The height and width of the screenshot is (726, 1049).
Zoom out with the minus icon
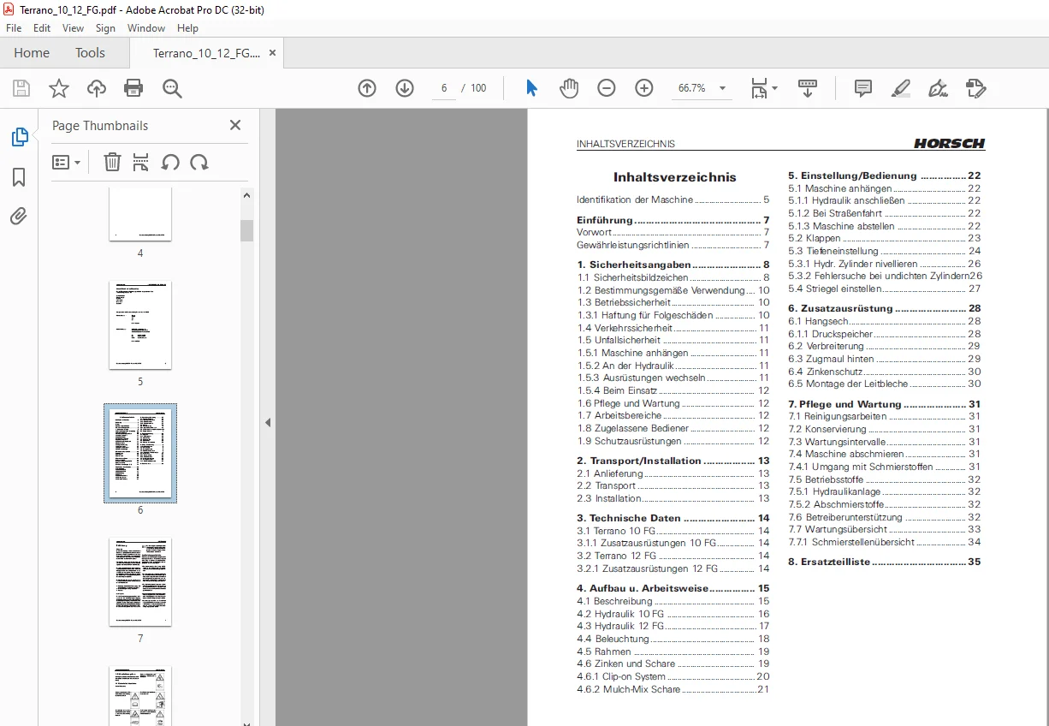coord(607,88)
